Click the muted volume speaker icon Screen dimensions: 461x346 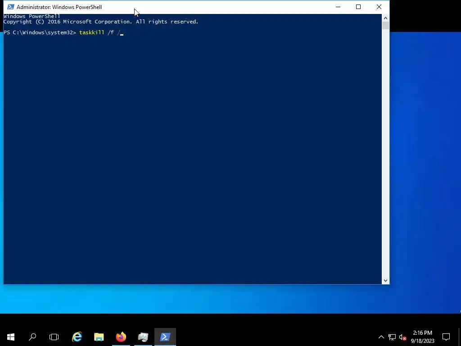pyautogui.click(x=403, y=337)
